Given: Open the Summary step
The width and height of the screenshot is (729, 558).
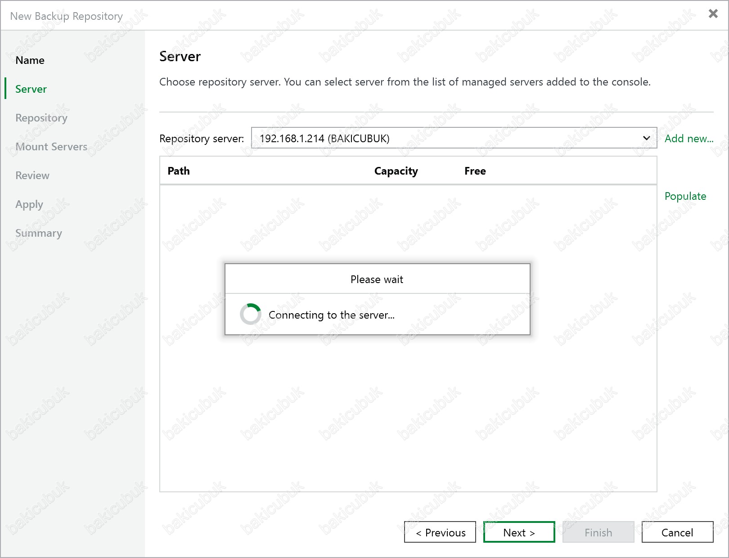Looking at the screenshot, I should click(x=39, y=233).
